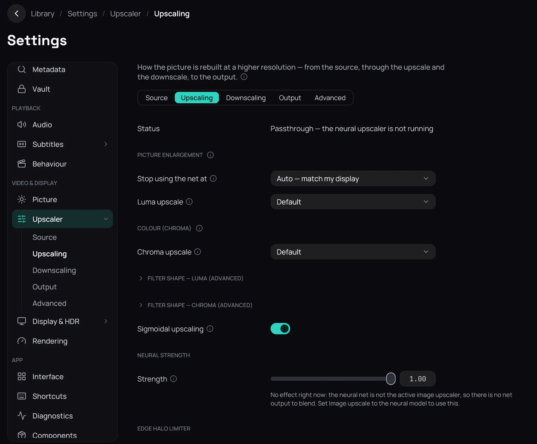Switch to the Downscaling tab
This screenshot has height=444, width=537.
point(246,98)
